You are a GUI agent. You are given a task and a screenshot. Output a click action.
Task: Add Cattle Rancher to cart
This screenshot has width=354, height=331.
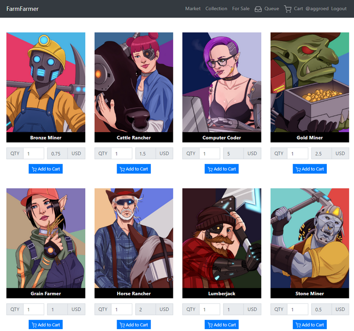click(x=134, y=169)
